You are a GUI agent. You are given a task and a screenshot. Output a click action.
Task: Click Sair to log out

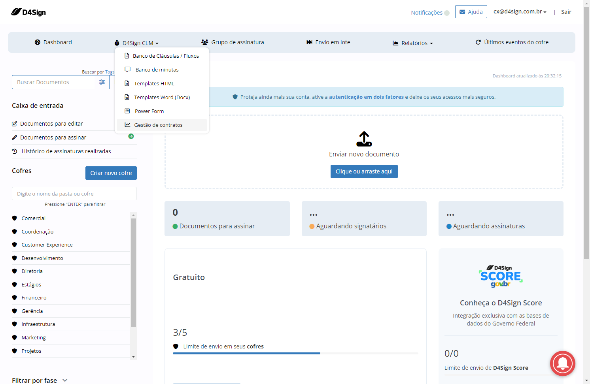(x=566, y=12)
